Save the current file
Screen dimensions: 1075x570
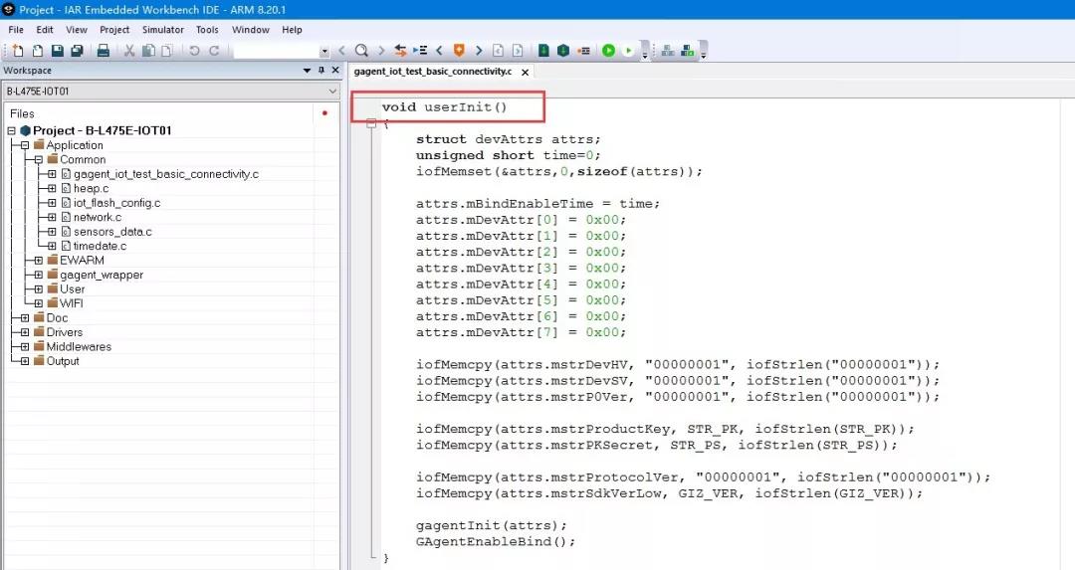pos(58,51)
